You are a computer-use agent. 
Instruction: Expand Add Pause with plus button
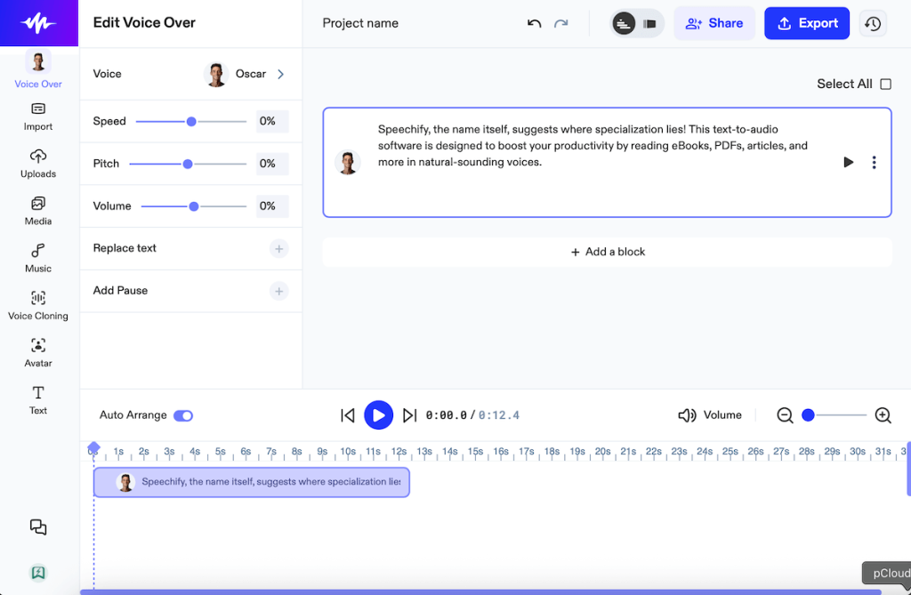click(278, 291)
